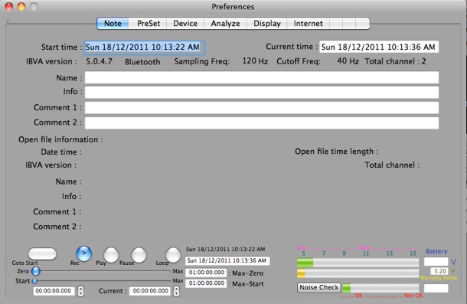Click the 'Total channel : 2' text
This screenshot has width=467, height=304.
[x=396, y=61]
